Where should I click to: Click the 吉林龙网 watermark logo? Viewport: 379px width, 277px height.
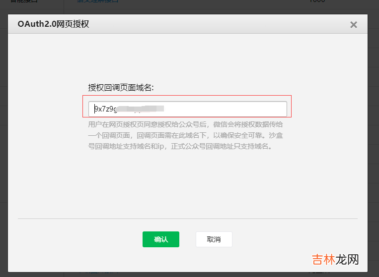click(x=335, y=260)
